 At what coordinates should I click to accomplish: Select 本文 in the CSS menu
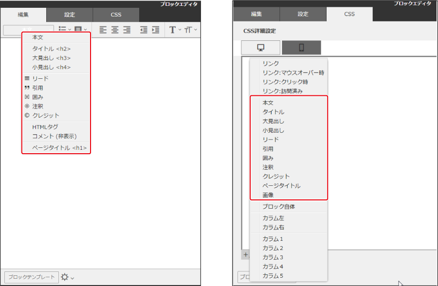coord(289,103)
